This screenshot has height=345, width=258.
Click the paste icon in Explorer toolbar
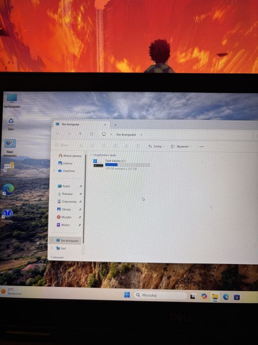(x=104, y=146)
